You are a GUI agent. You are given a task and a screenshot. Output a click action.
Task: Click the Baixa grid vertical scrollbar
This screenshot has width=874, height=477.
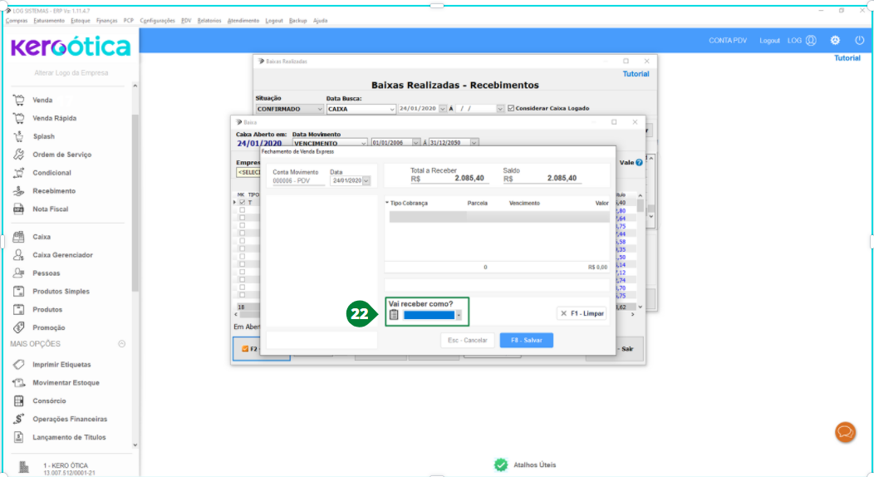(640, 251)
